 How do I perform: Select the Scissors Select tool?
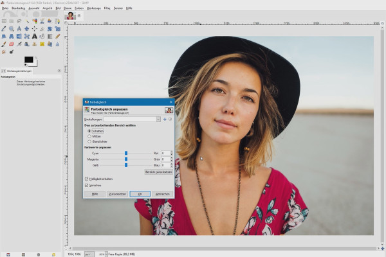pyautogui.click(x=42, y=21)
